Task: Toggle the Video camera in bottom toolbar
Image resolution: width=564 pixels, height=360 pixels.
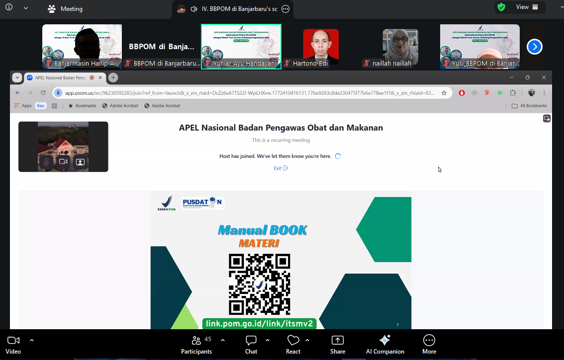Action: click(13, 341)
